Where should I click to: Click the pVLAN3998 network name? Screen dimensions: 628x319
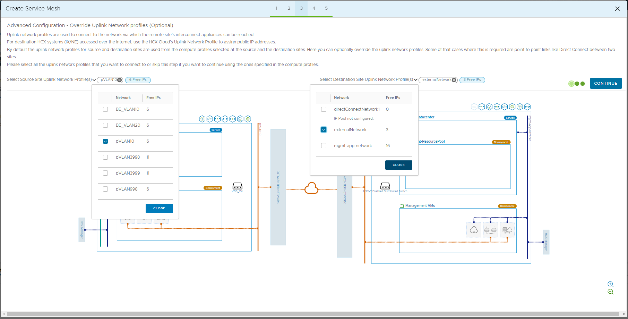[x=128, y=157]
